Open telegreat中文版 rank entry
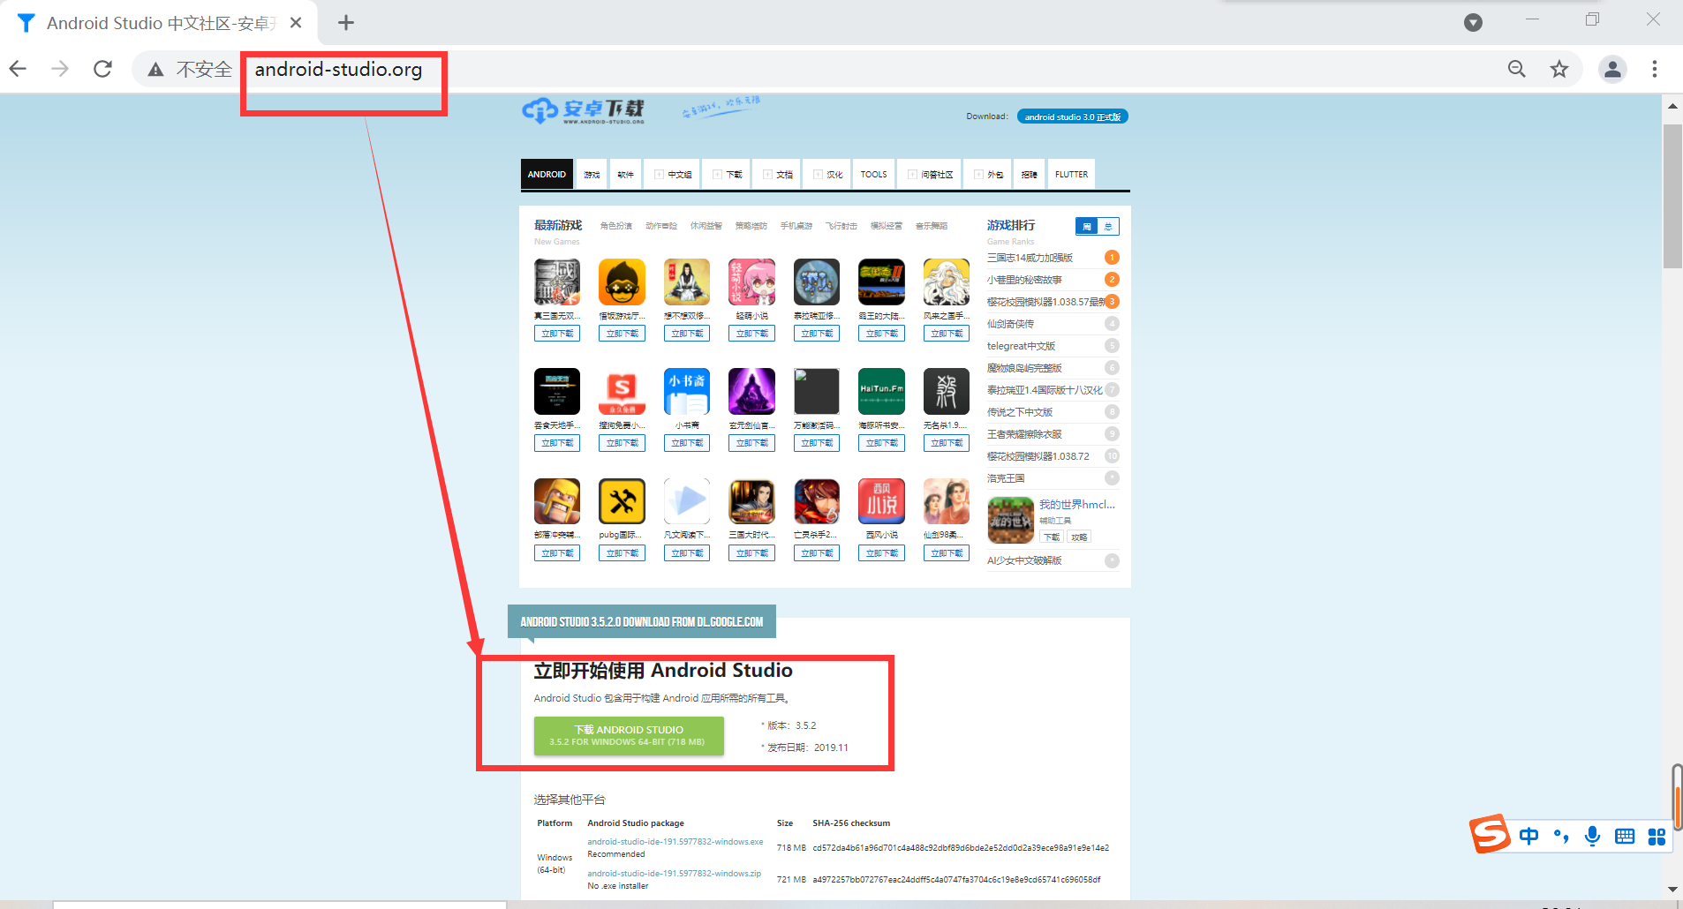This screenshot has height=909, width=1683. point(1021,346)
